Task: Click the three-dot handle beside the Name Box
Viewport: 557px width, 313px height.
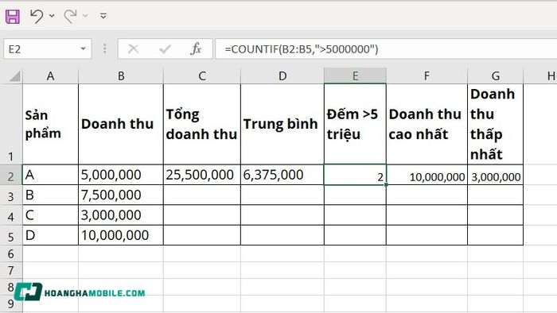Action: 104,49
